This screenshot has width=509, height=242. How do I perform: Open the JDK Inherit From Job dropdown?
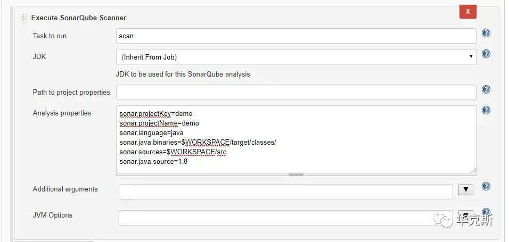point(296,57)
